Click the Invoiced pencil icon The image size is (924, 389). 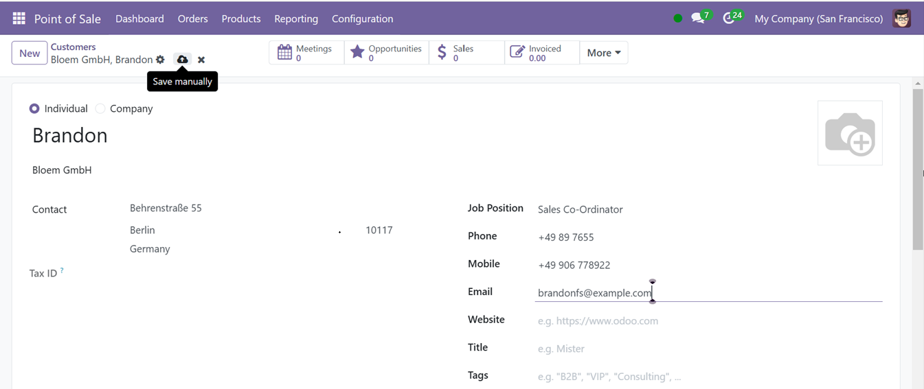point(517,53)
